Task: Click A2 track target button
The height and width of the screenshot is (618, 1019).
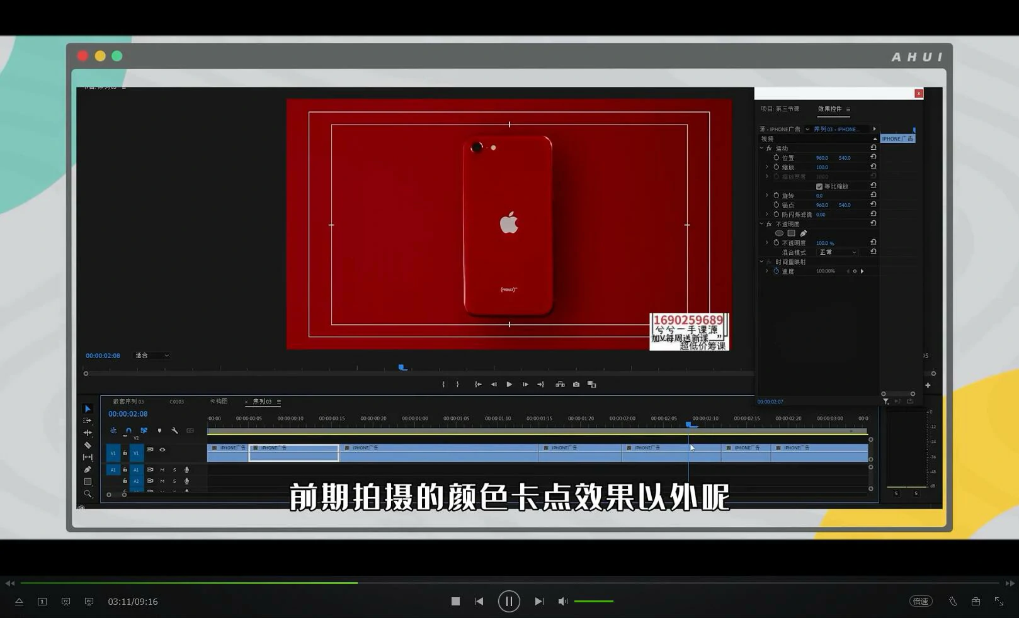Action: tap(136, 481)
